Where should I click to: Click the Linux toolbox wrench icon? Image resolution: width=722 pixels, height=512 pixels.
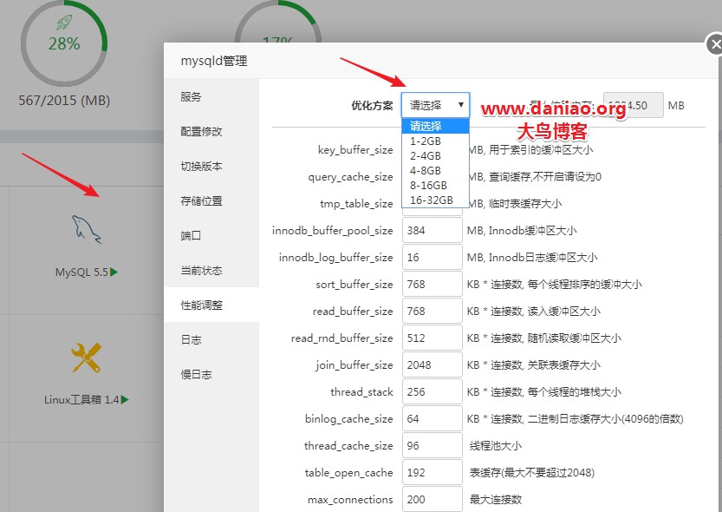[x=86, y=358]
